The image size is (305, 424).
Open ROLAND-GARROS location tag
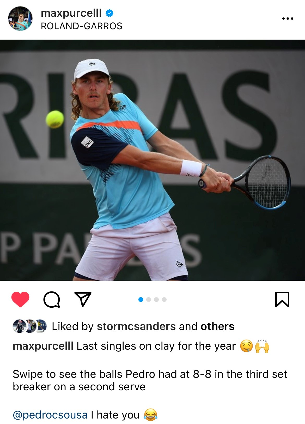click(x=82, y=26)
